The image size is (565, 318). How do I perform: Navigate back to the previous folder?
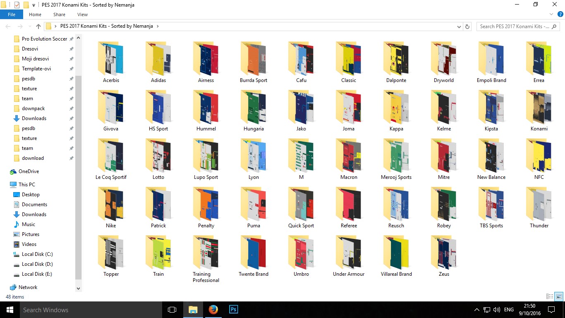click(x=8, y=26)
